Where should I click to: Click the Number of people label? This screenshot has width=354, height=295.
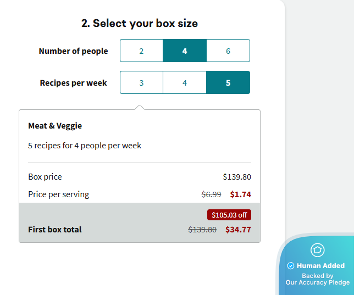pyautogui.click(x=73, y=51)
